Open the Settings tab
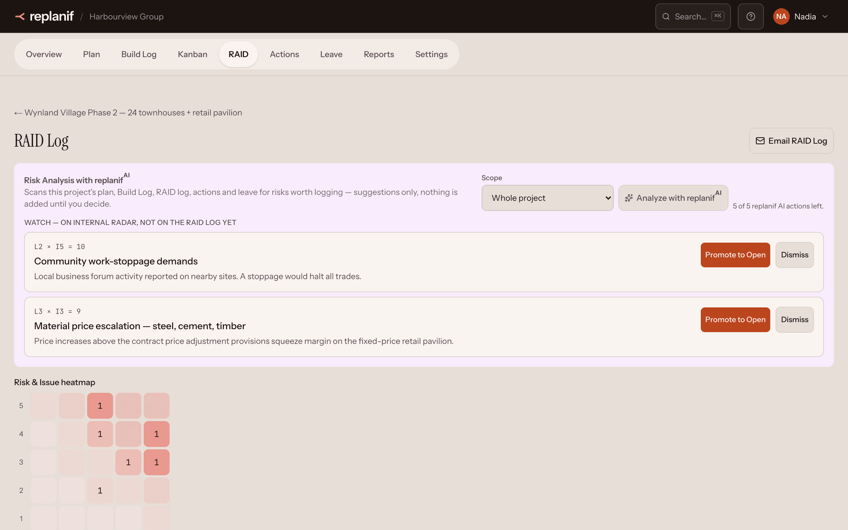The image size is (848, 530). click(x=431, y=54)
